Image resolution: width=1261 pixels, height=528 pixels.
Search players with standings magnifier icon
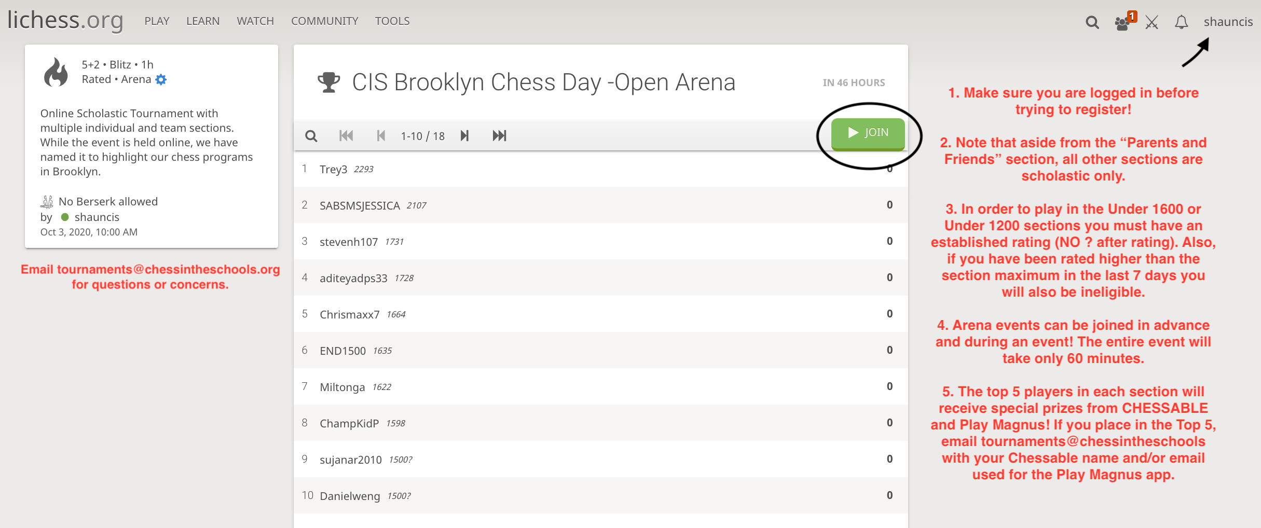click(x=311, y=136)
